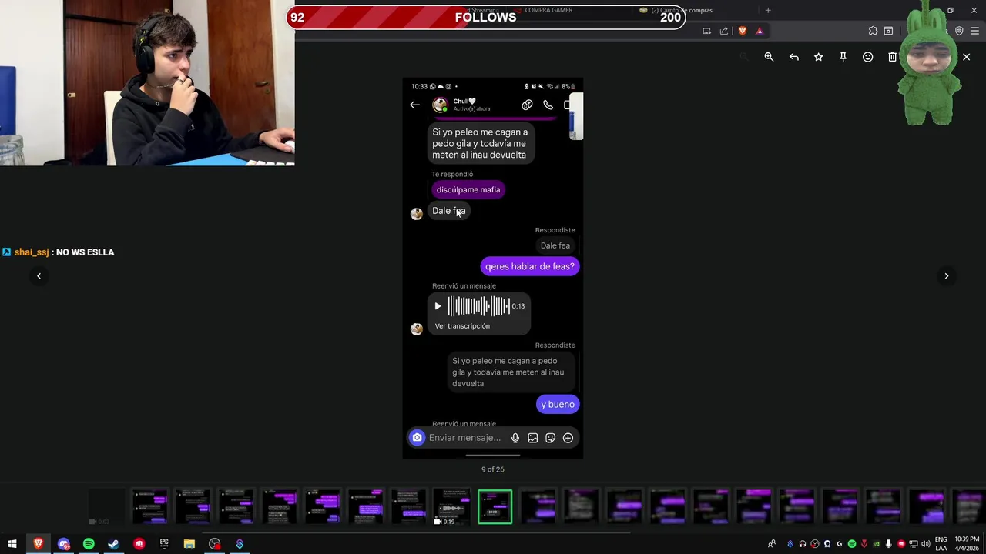Open the video thumbnail labeled 0:19

coord(451,506)
